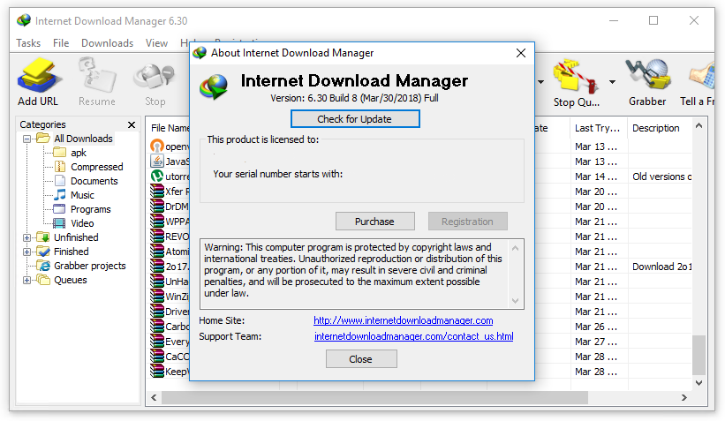The width and height of the screenshot is (725, 421).
Task: Open Stop Queue dropdown arrow
Action: click(612, 82)
